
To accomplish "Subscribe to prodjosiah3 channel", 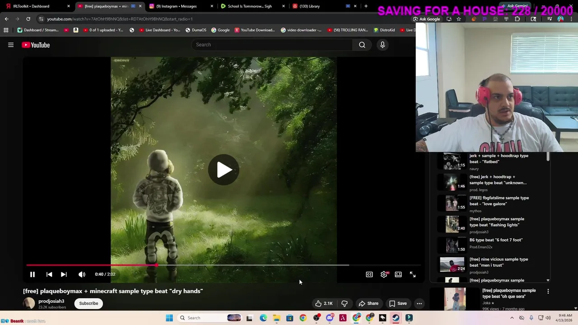I will [x=89, y=303].
